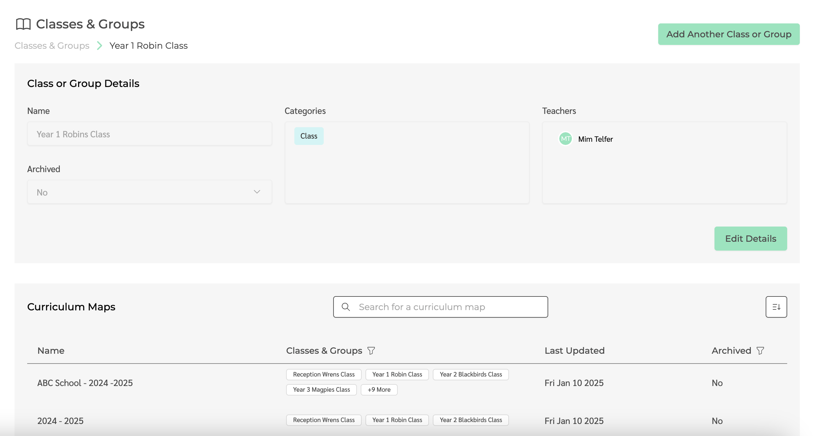Screen dimensions: 815x436
Task: Click the Mim Telfer teacher avatar icon
Action: (566, 139)
